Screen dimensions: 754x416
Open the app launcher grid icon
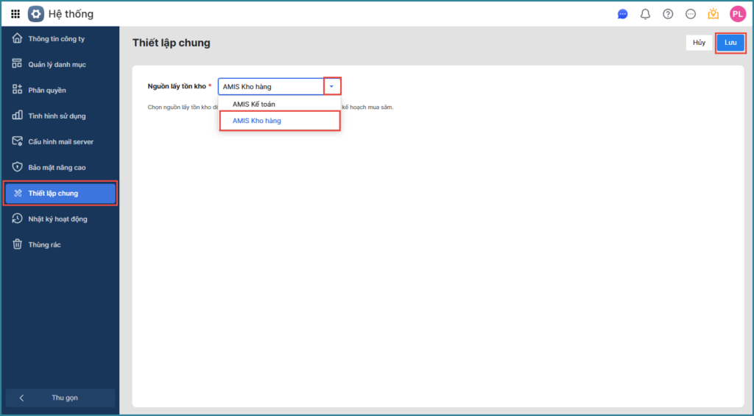click(15, 14)
